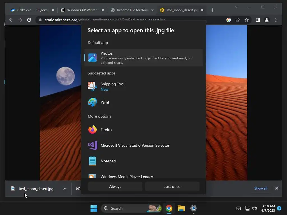Close the Red_moon_desert.jpg tab

(202, 10)
